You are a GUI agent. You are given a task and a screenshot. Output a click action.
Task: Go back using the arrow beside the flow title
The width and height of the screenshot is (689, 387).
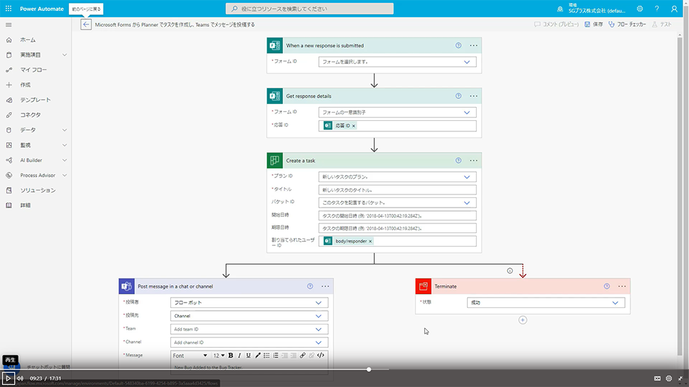point(85,25)
